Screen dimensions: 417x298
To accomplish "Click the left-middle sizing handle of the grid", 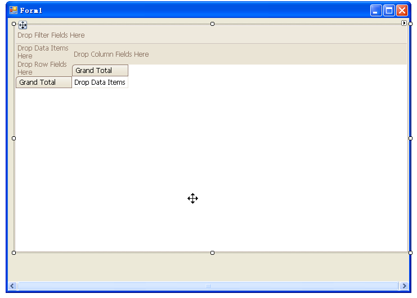I will coord(14,139).
